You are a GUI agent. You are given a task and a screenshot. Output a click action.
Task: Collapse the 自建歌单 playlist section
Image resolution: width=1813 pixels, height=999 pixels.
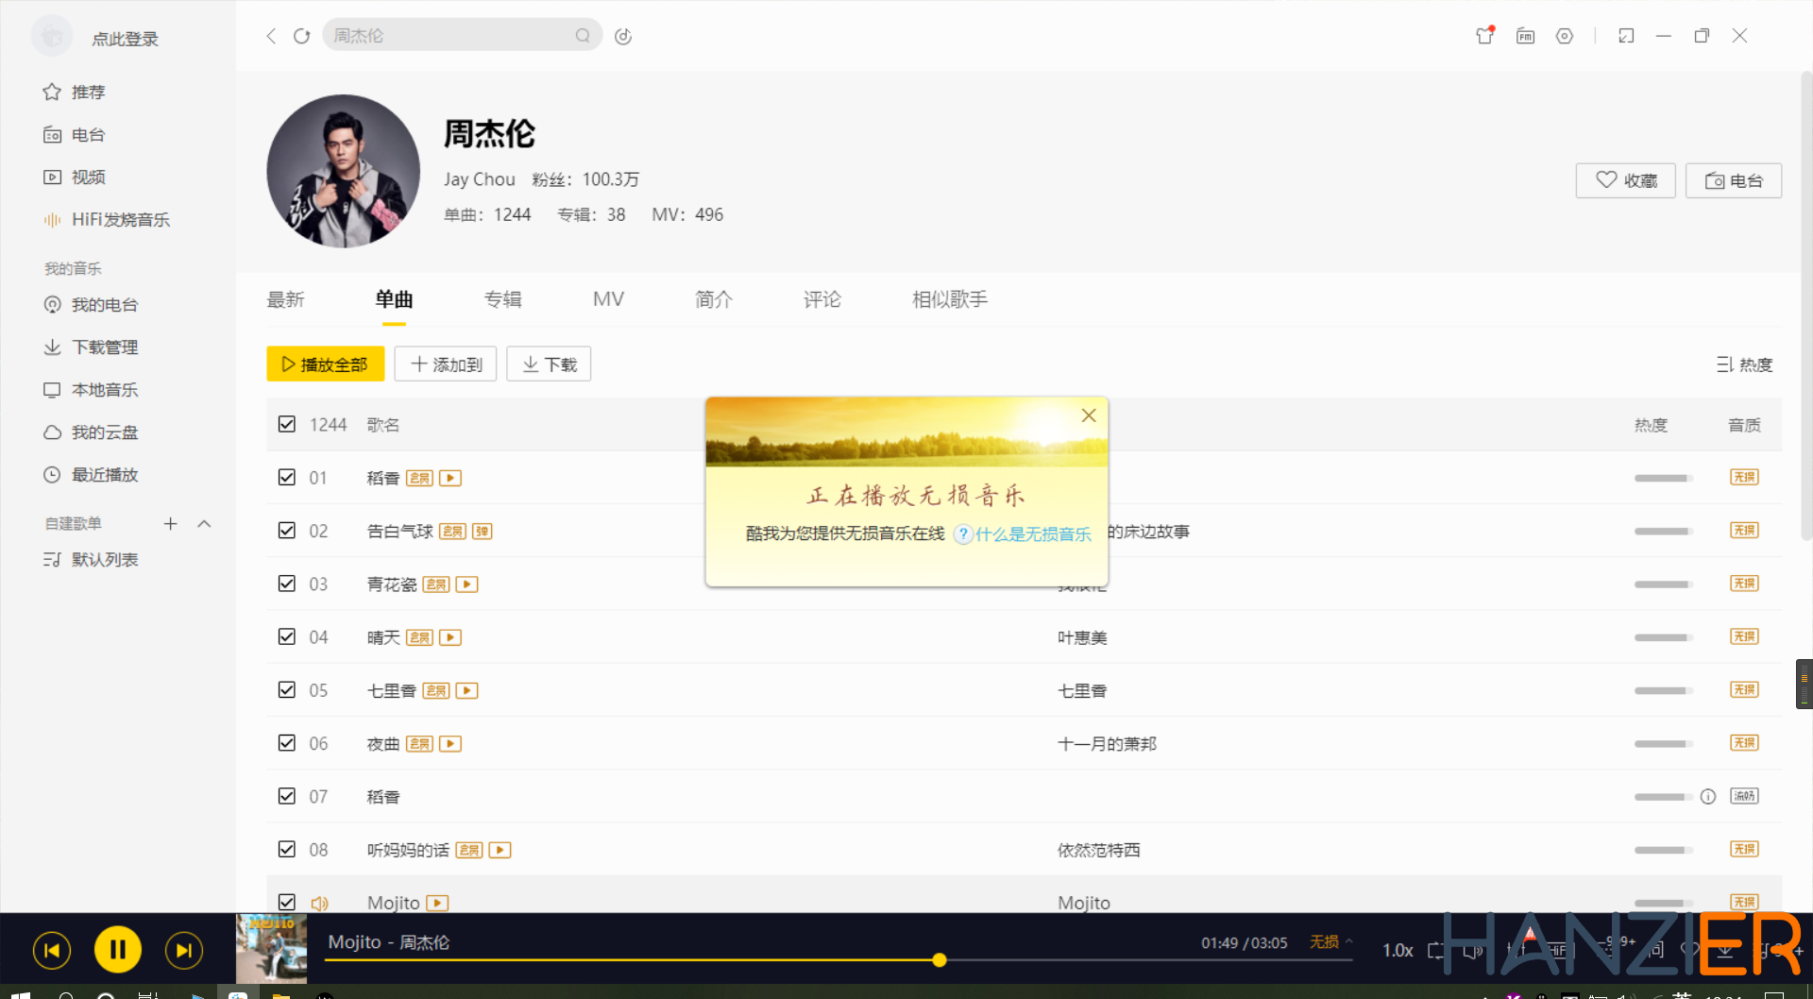(204, 523)
